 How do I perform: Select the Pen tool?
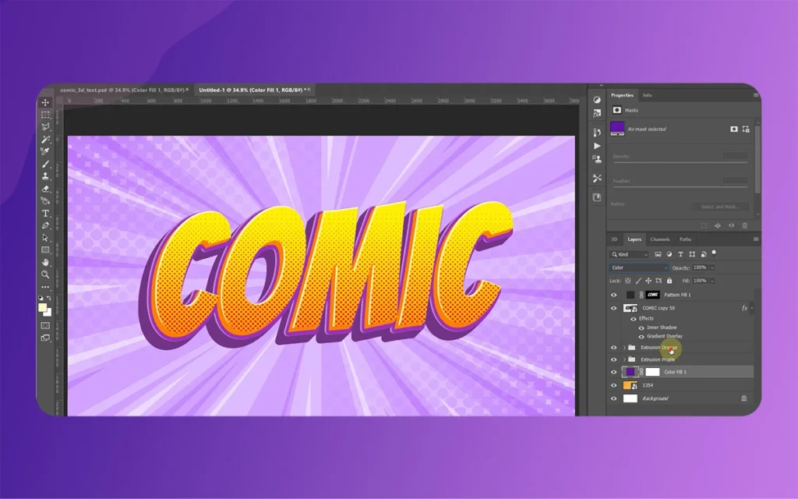(x=45, y=225)
